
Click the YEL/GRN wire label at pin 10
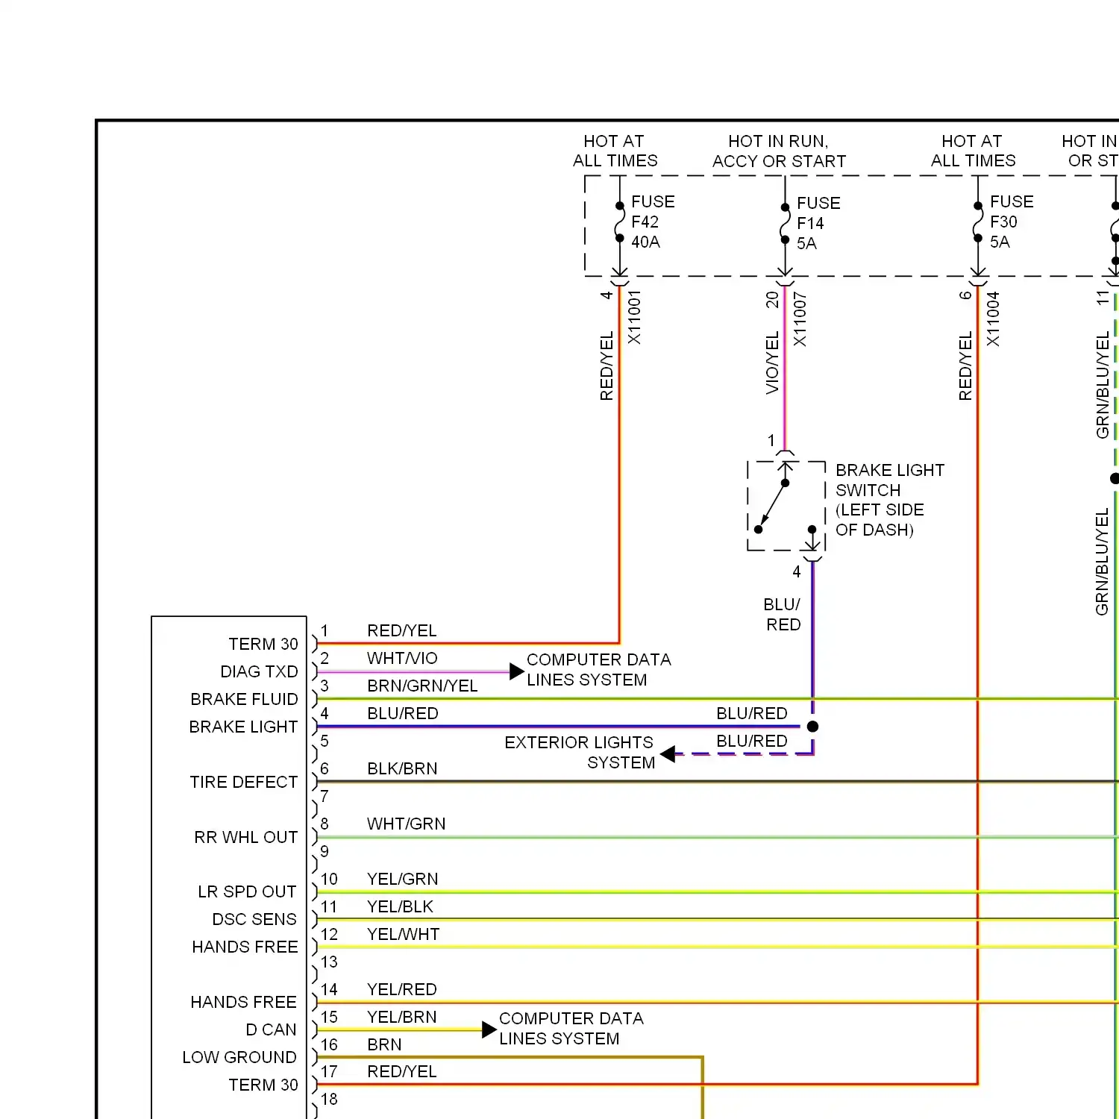(x=402, y=879)
